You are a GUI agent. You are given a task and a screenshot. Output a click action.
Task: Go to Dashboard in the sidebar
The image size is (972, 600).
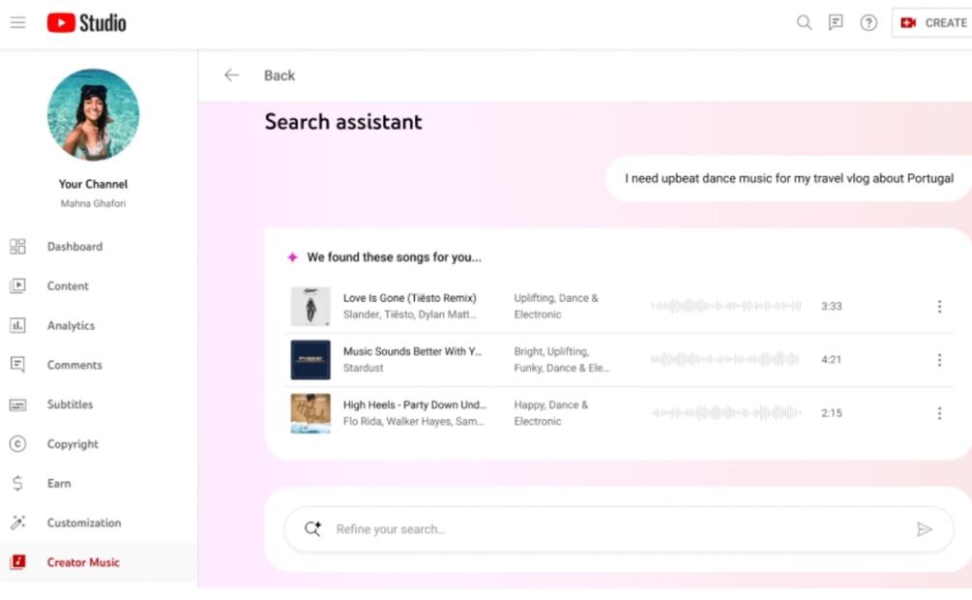[x=74, y=247]
